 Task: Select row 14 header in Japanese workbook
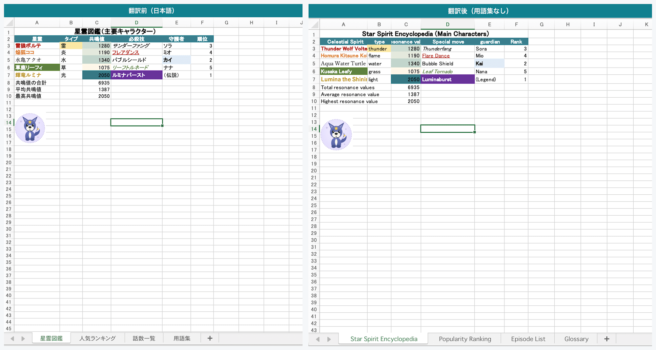click(9, 123)
